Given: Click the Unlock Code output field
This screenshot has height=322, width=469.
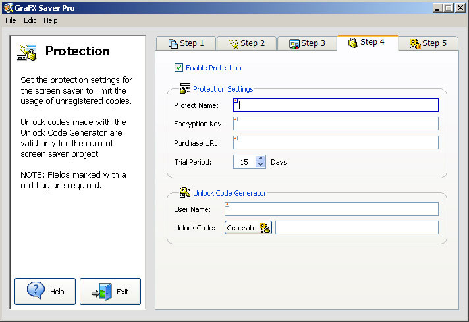Looking at the screenshot, I should [x=357, y=228].
